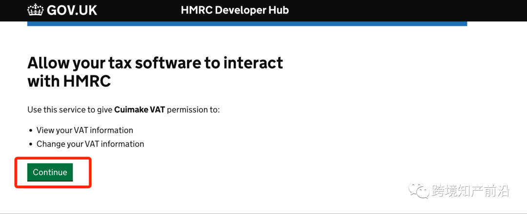Click the sentence 'Use this service to give'
The width and height of the screenshot is (527, 214).
70,110
